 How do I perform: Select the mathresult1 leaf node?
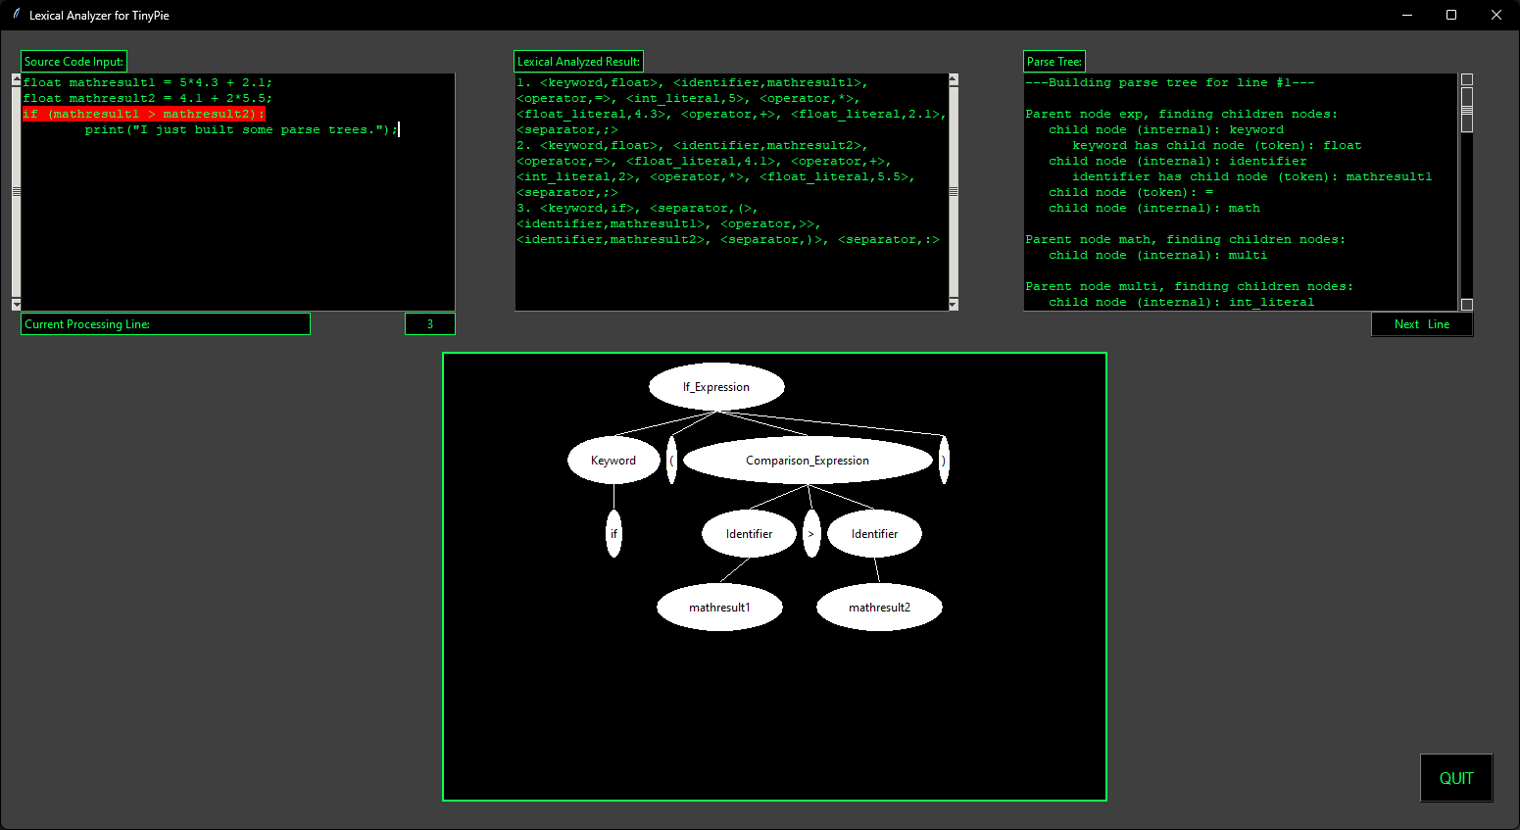719,608
